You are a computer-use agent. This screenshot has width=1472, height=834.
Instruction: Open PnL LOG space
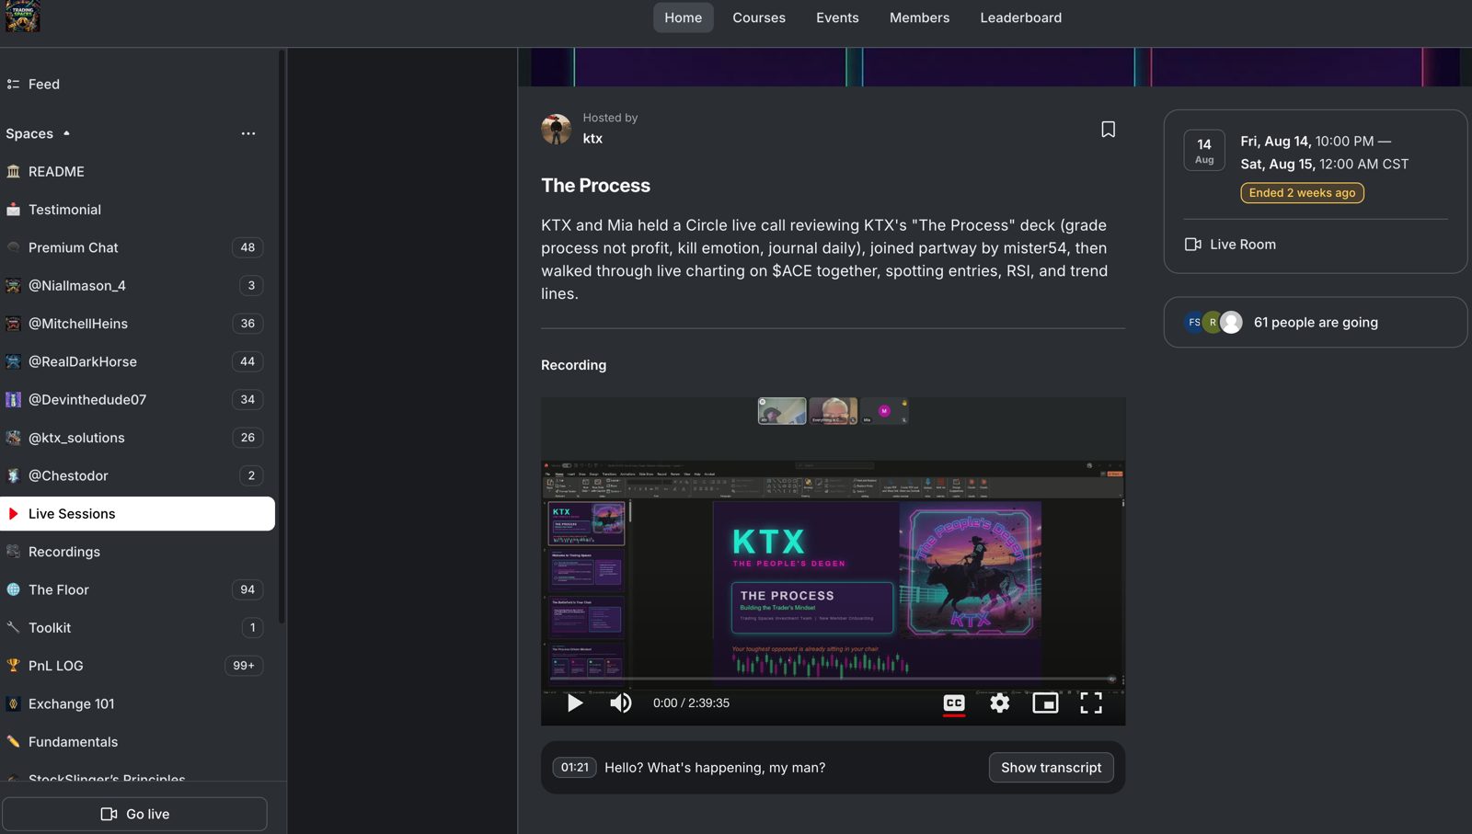pos(138,666)
